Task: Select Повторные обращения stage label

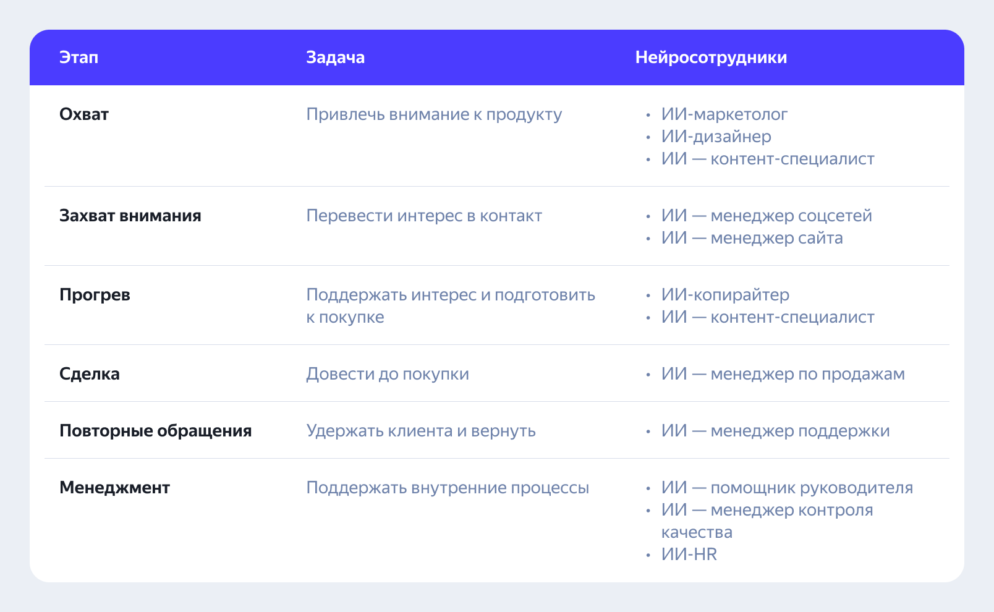Action: 156,431
